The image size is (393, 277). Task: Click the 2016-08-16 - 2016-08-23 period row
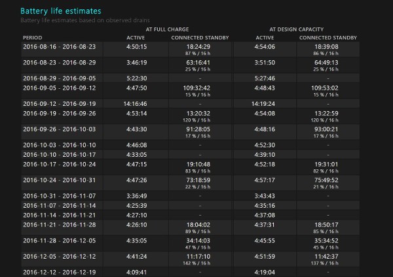[x=60, y=47]
